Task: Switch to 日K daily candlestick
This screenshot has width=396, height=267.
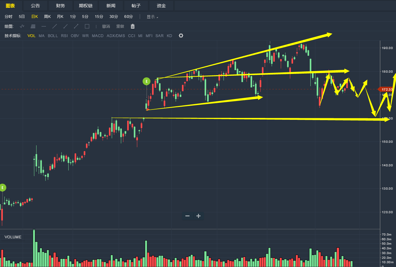Action: coord(34,17)
